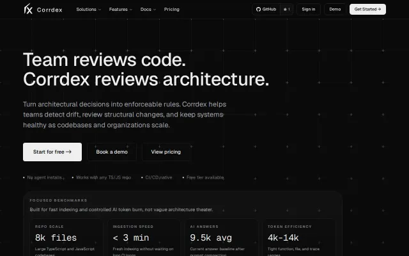Click the 'AI ANSWERS' label
The height and width of the screenshot is (256, 409).
coord(204,227)
